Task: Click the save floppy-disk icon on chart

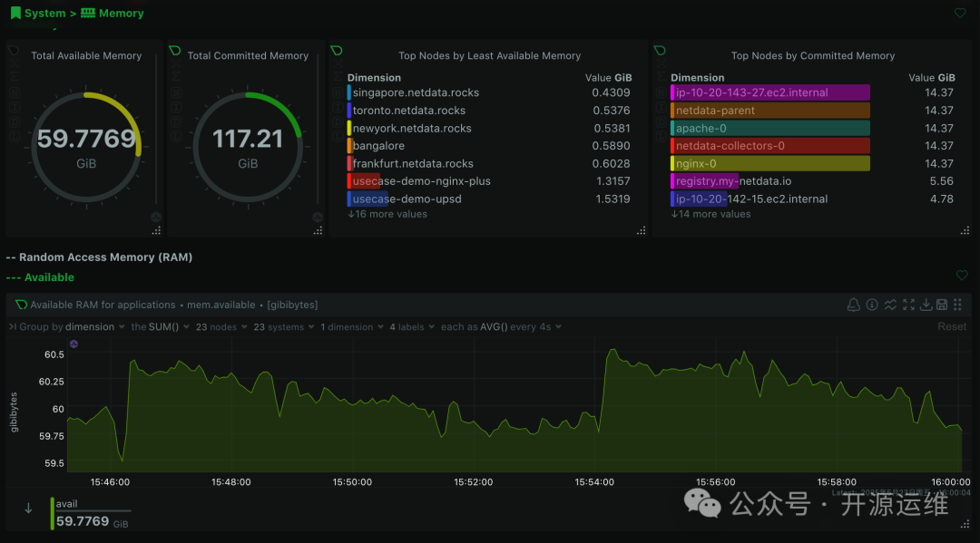Action: coord(942,305)
